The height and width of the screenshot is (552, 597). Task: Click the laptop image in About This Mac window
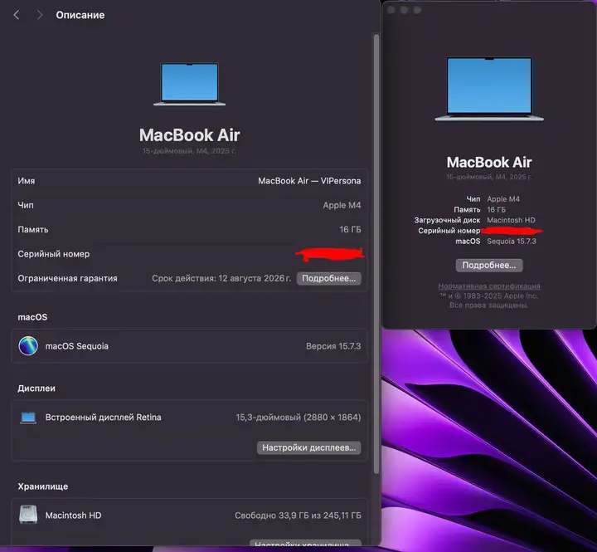coord(489,89)
